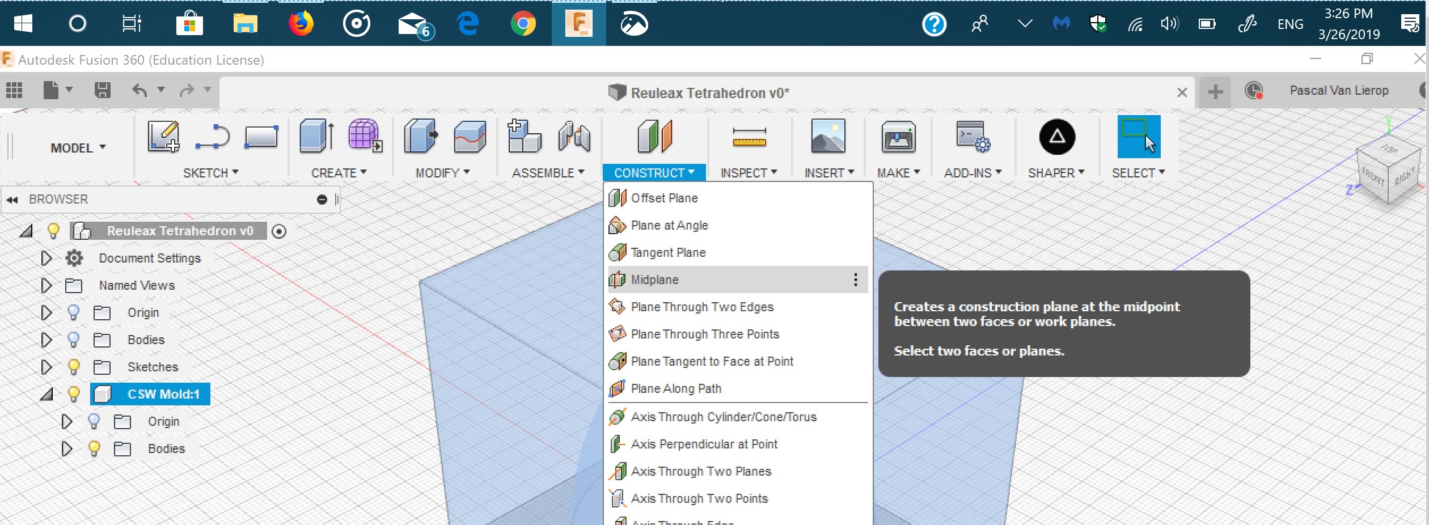Screen dimensions: 1429x525
Task: Select the New Component tool icon
Action: [x=525, y=136]
